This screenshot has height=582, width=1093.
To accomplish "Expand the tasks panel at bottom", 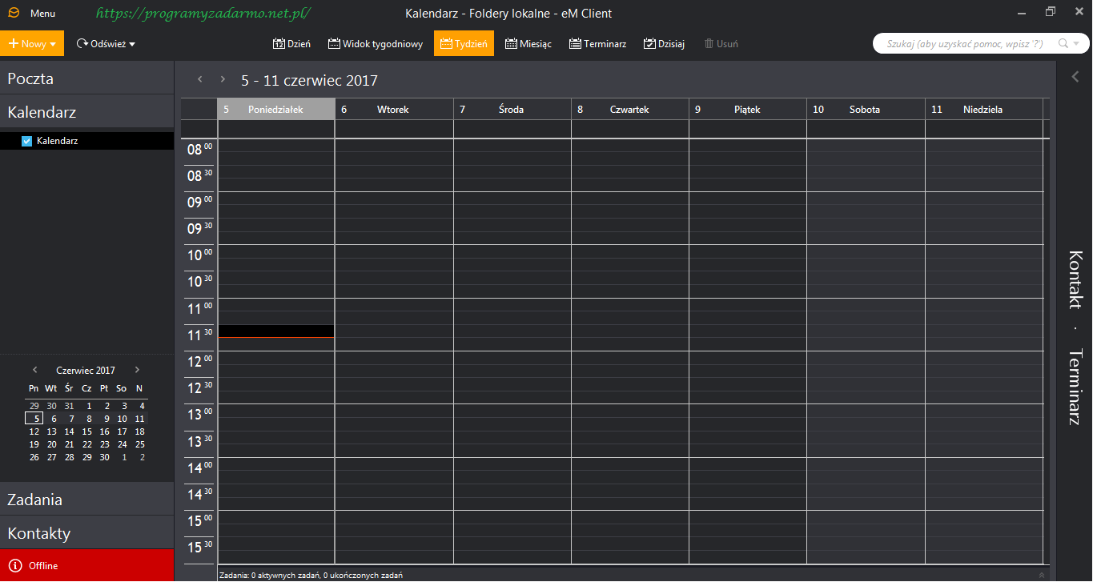I will pyautogui.click(x=1041, y=575).
